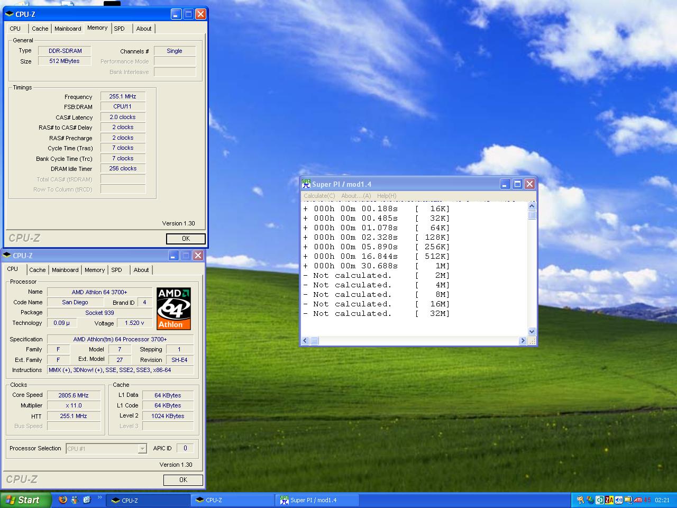The width and height of the screenshot is (677, 508).
Task: Launch Firefox from the quick launch bar
Action: (63, 500)
